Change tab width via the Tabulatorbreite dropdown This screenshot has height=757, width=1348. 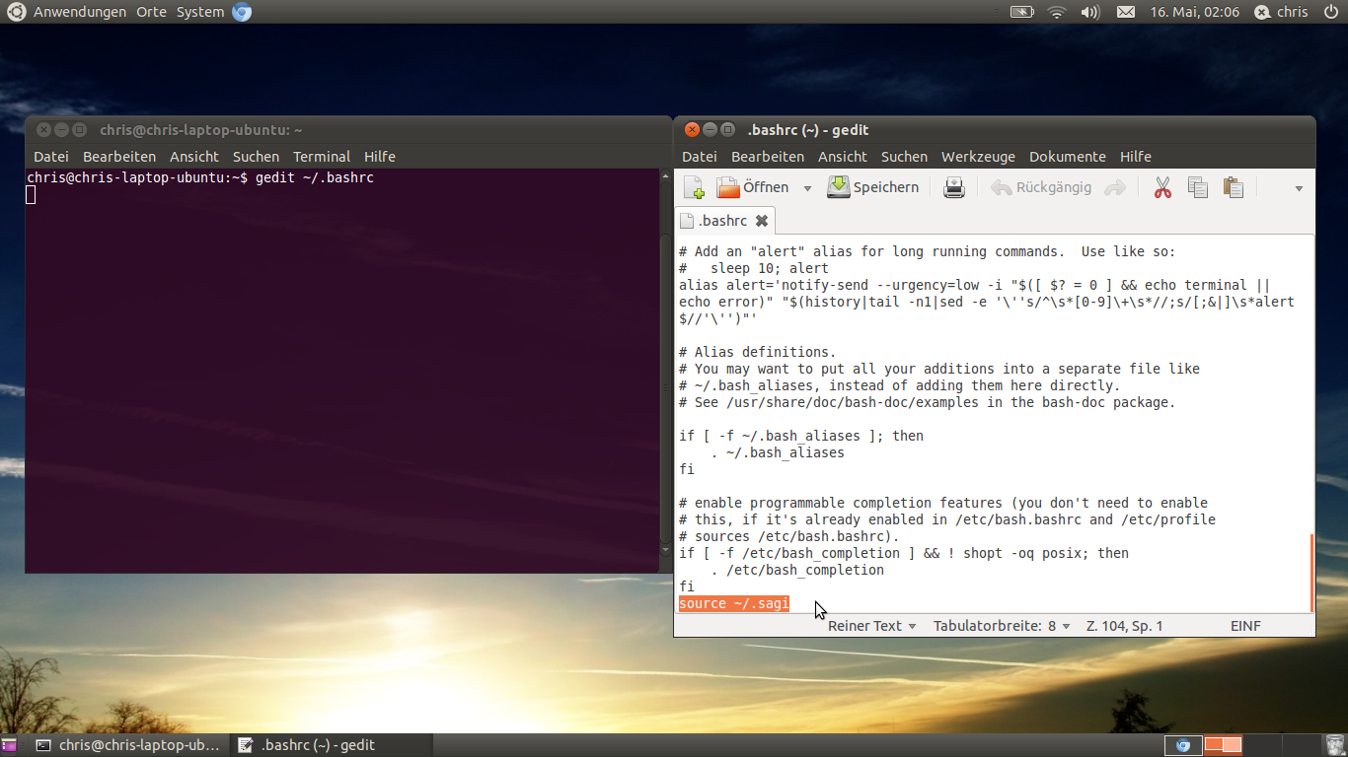(1002, 625)
